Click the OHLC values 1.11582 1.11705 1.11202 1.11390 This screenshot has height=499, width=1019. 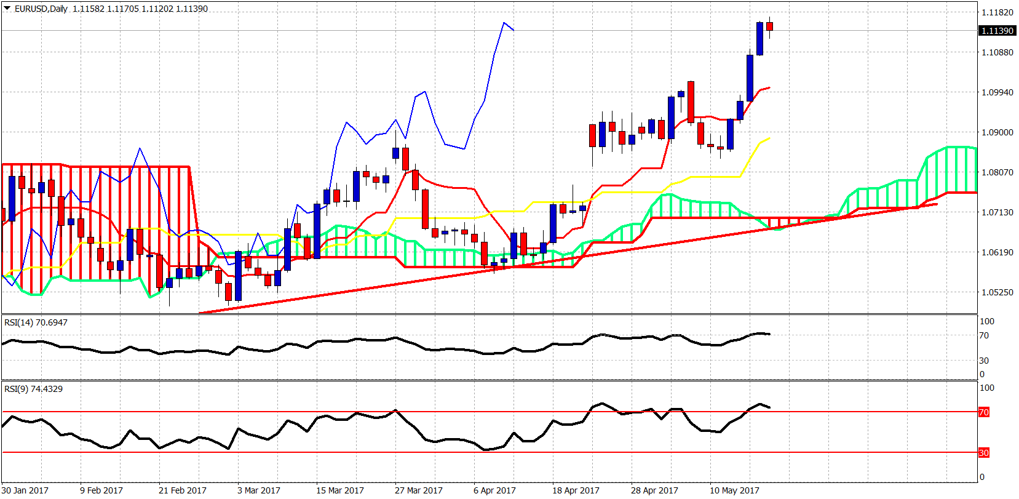(140, 9)
